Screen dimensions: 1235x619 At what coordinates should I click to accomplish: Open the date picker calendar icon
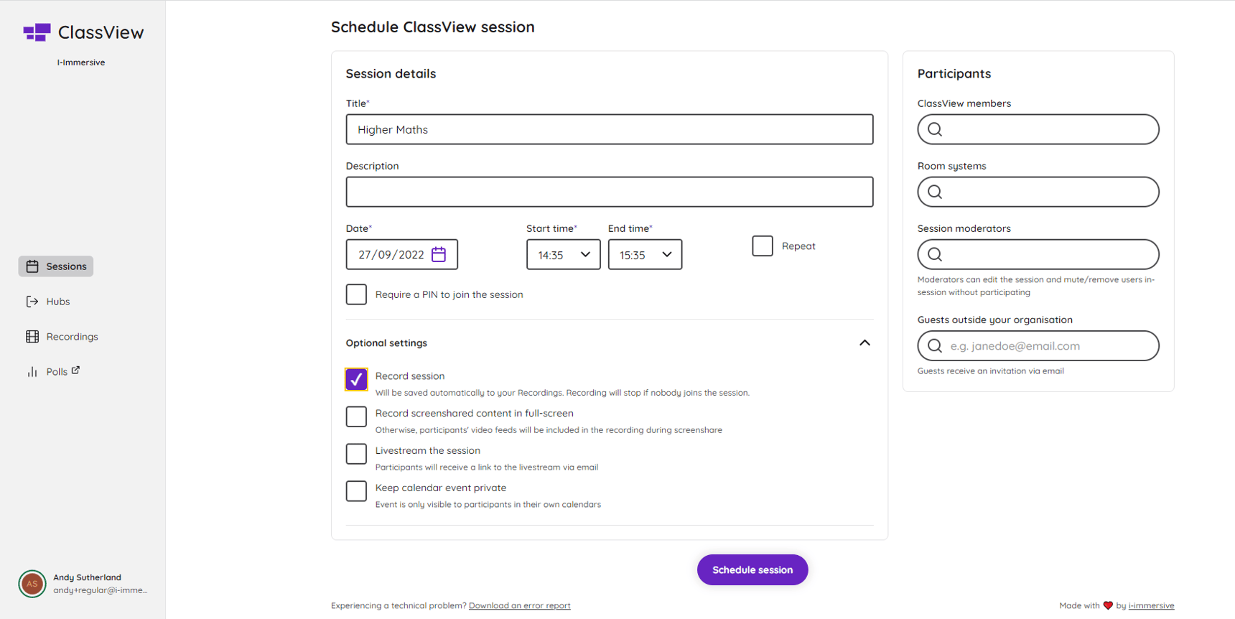pos(439,254)
